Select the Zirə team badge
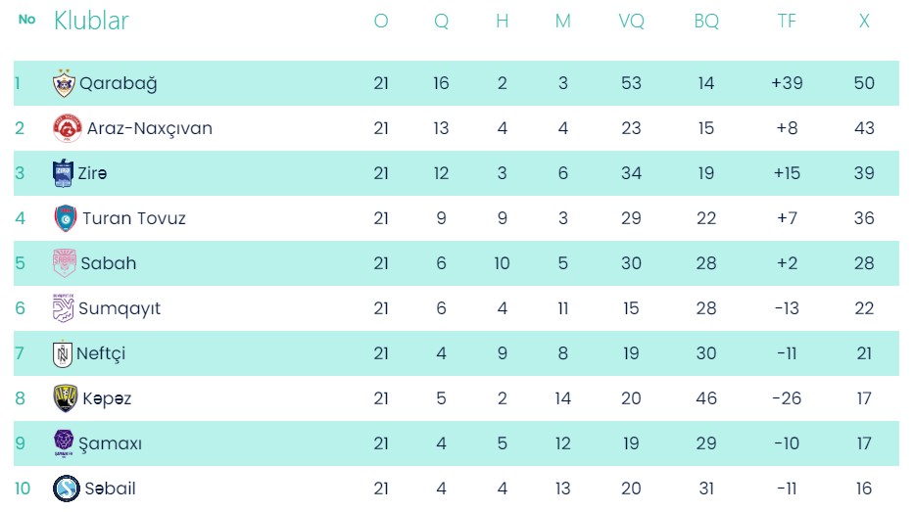Image resolution: width=914 pixels, height=512 pixels. coord(63,173)
